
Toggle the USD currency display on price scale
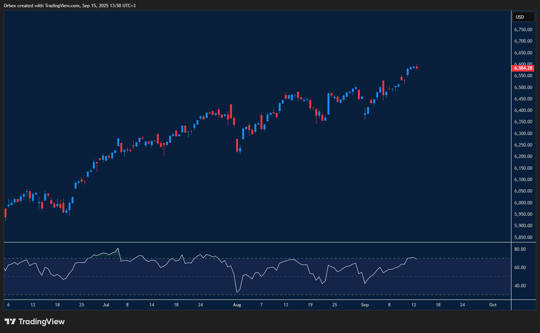[x=523, y=17]
